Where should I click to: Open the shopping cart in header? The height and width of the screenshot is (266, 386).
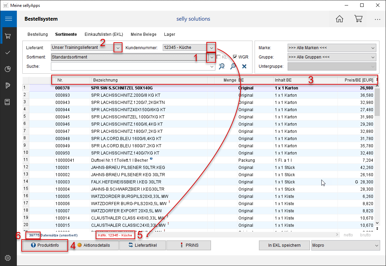pos(358,19)
